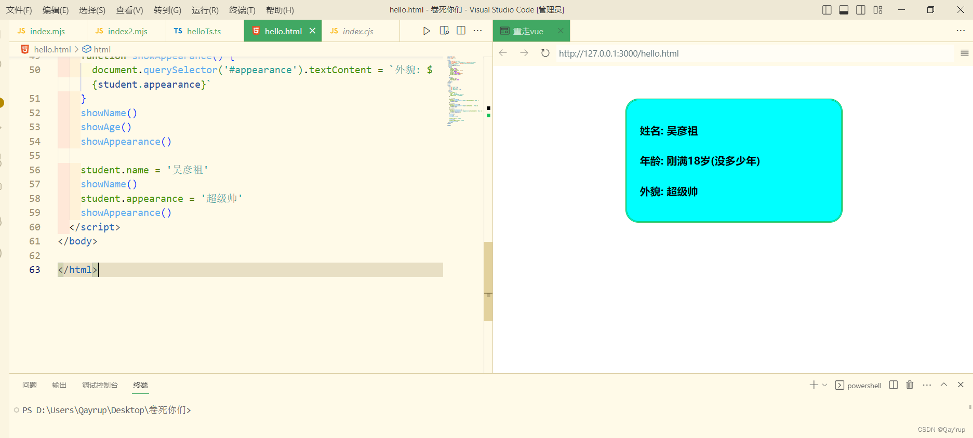Run the file with the play icon
The image size is (973, 438).
pos(426,31)
